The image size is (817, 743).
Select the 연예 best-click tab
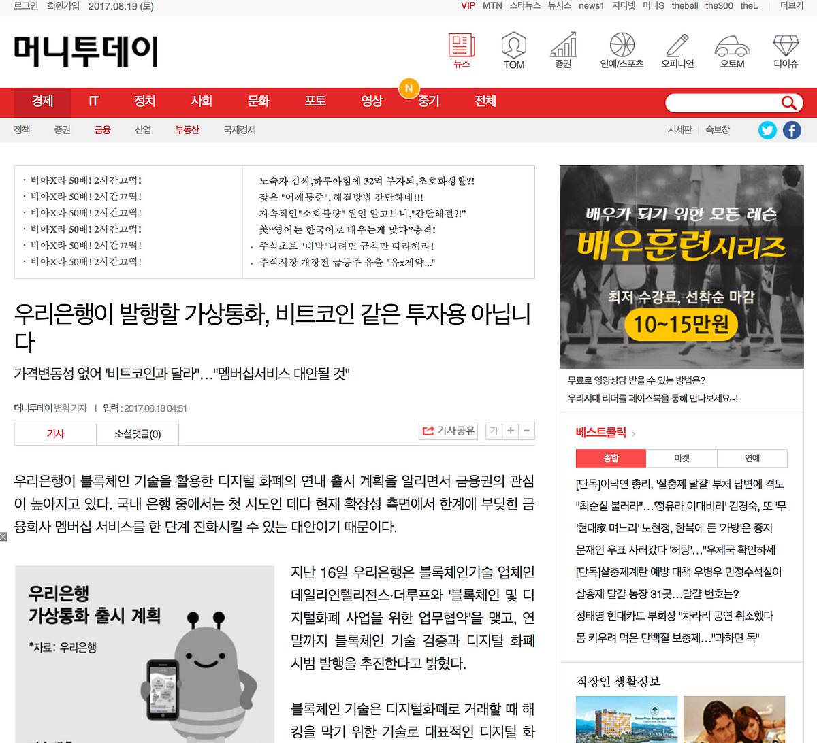pyautogui.click(x=752, y=458)
